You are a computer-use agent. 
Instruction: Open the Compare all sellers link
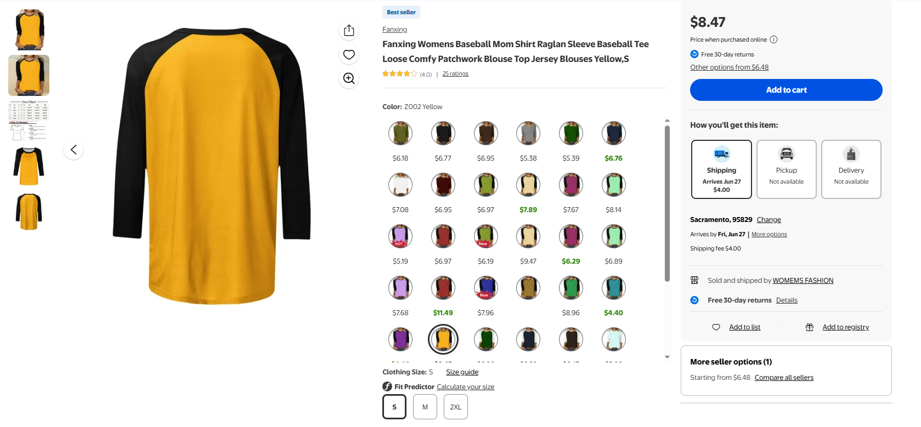point(784,378)
